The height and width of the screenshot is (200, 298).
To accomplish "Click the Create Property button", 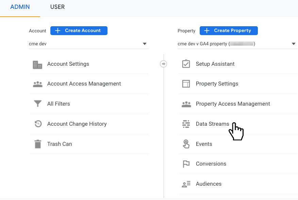I will 229,31.
